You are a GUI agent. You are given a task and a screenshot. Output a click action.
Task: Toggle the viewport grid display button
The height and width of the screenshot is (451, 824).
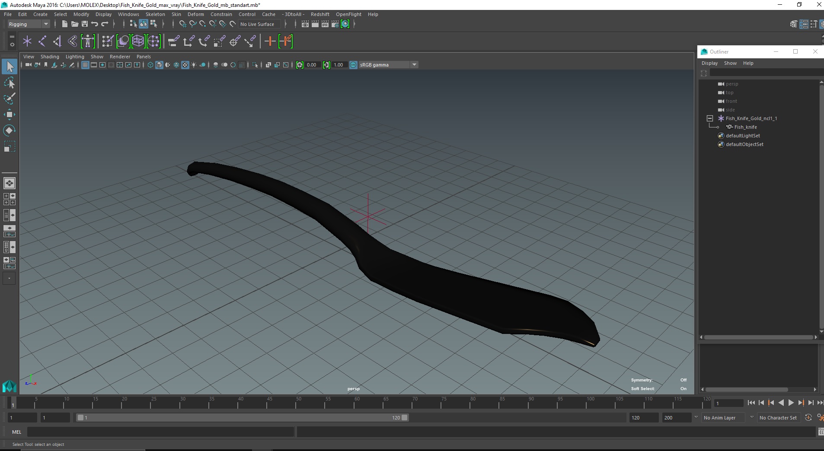click(x=85, y=65)
